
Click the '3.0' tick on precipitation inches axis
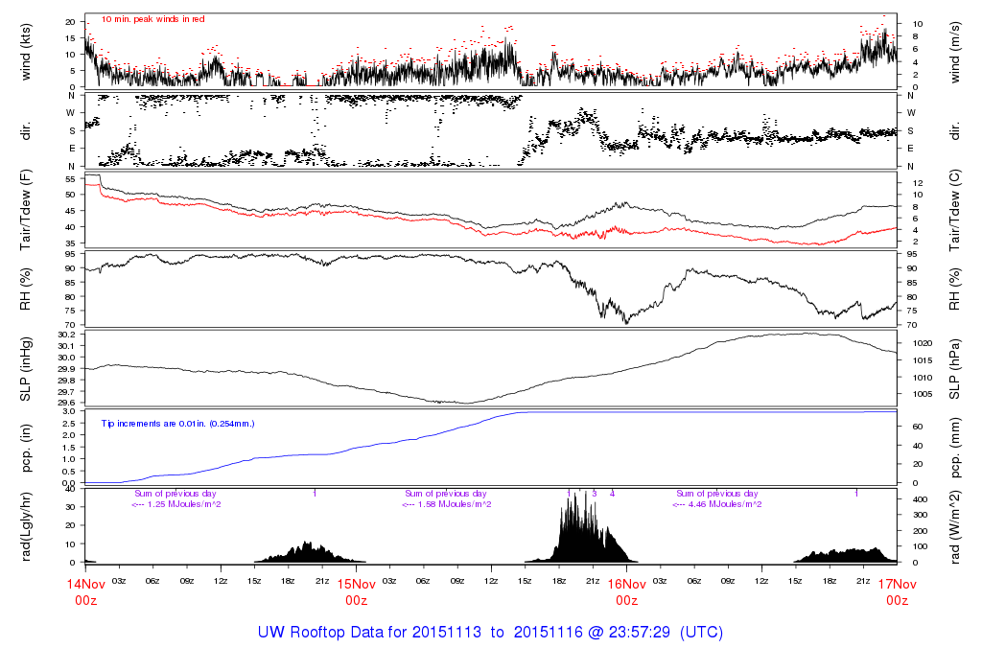(x=69, y=411)
